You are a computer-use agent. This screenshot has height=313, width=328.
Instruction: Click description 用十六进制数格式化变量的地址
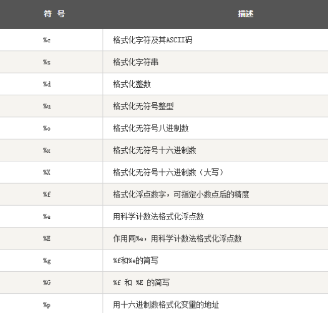(x=166, y=304)
